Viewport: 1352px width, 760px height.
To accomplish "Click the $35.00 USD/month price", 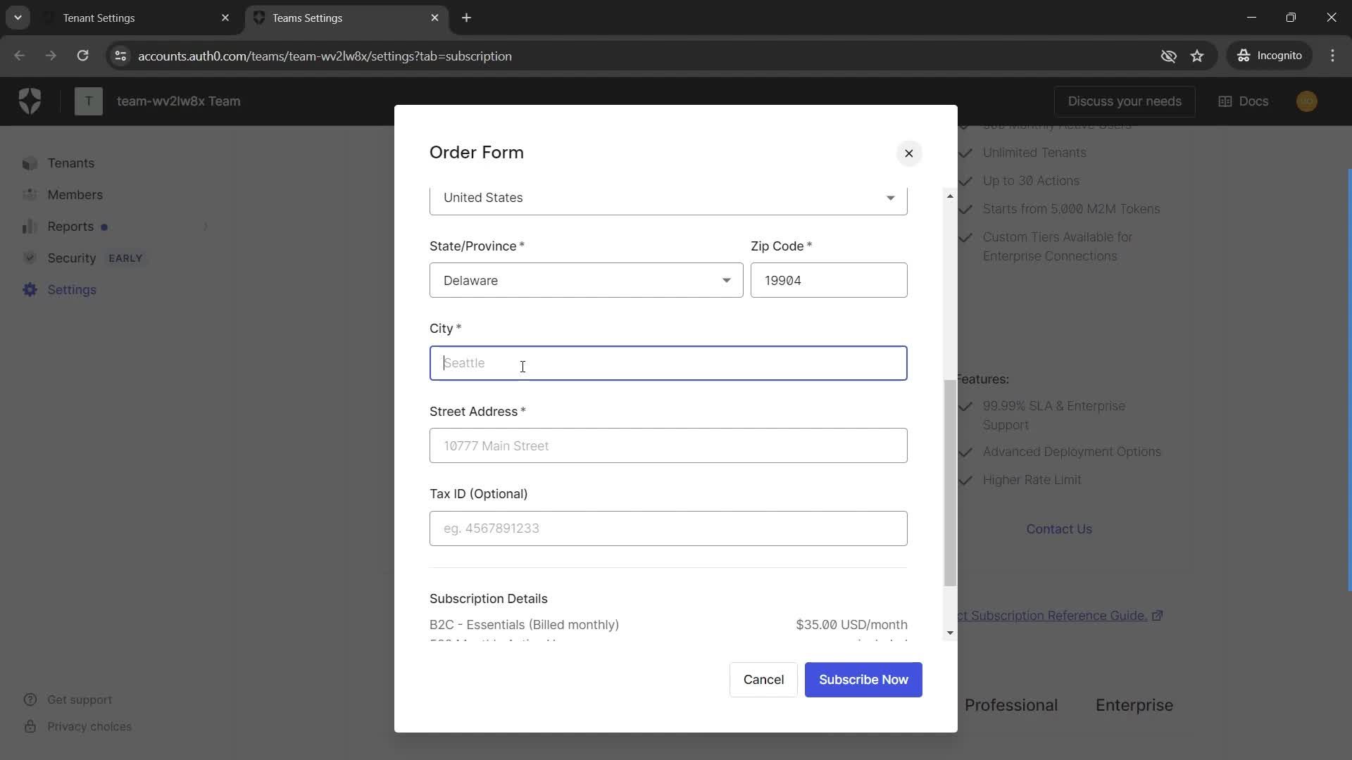I will [851, 625].
